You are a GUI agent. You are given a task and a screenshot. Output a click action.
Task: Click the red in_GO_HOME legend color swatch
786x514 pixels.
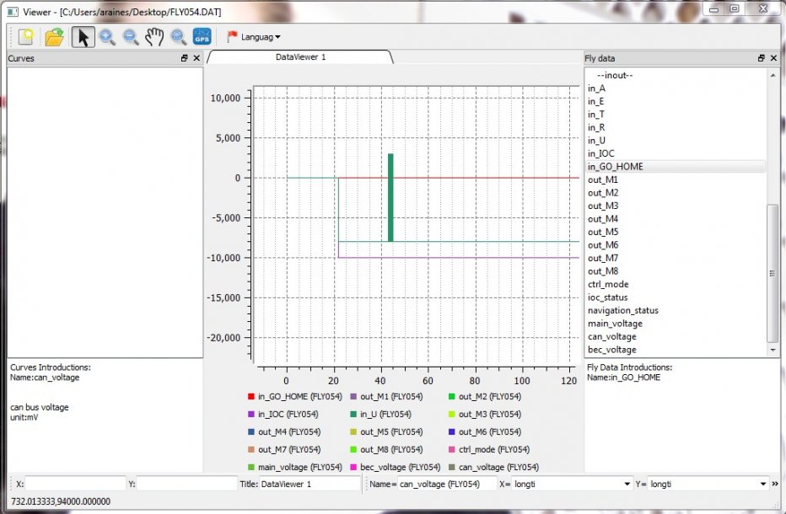(x=251, y=397)
